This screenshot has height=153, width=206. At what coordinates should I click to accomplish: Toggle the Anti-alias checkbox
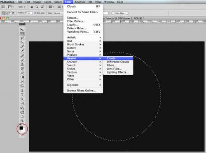point(35,13)
